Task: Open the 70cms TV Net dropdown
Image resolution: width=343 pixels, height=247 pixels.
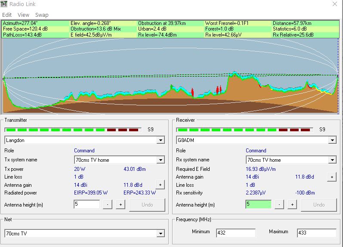Action: [161, 233]
